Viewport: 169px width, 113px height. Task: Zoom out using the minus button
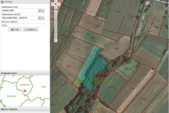[x=55, y=40]
